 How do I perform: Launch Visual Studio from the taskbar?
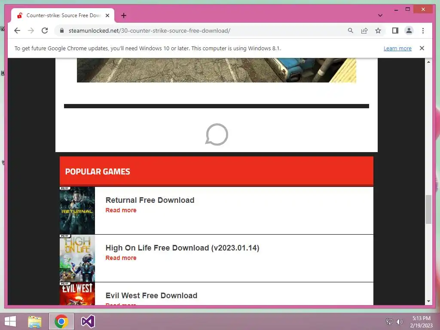tap(88, 321)
